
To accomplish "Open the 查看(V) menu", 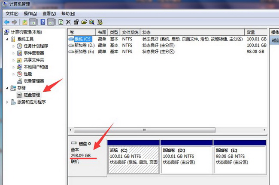I will [x=49, y=14].
